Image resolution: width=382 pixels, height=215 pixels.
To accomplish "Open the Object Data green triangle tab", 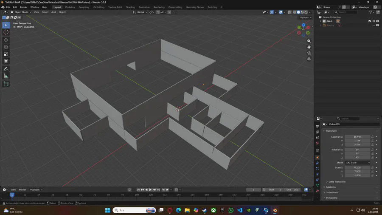I will (317, 185).
